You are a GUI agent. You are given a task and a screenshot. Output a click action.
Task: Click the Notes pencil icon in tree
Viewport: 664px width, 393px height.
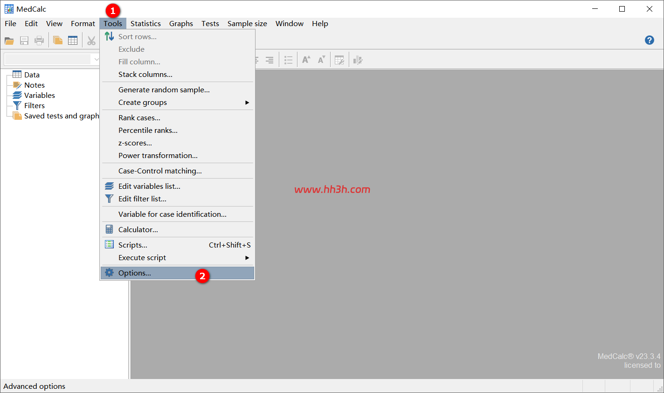pos(17,85)
